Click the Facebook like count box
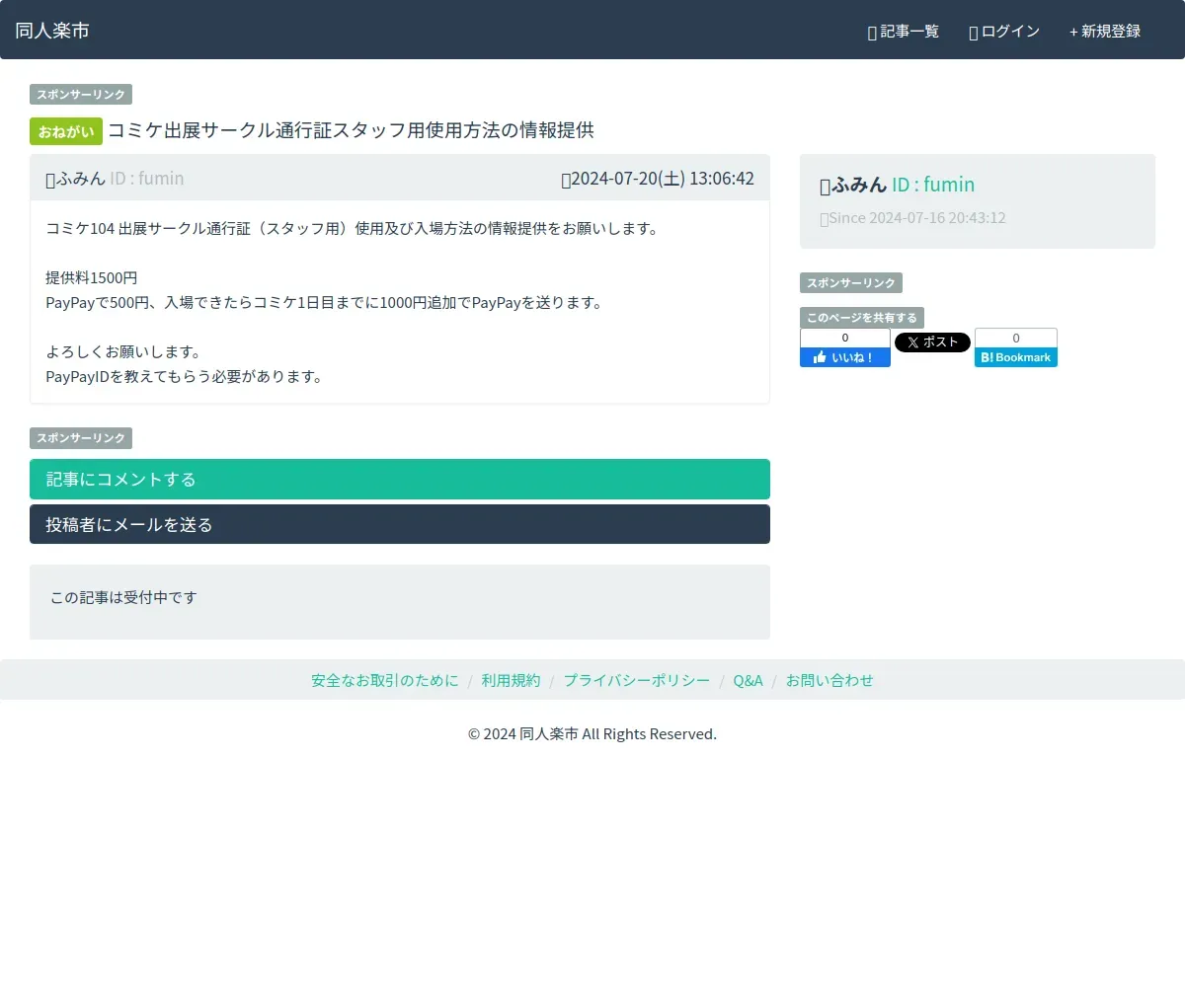Viewport: 1185px width, 987px height. click(x=845, y=338)
